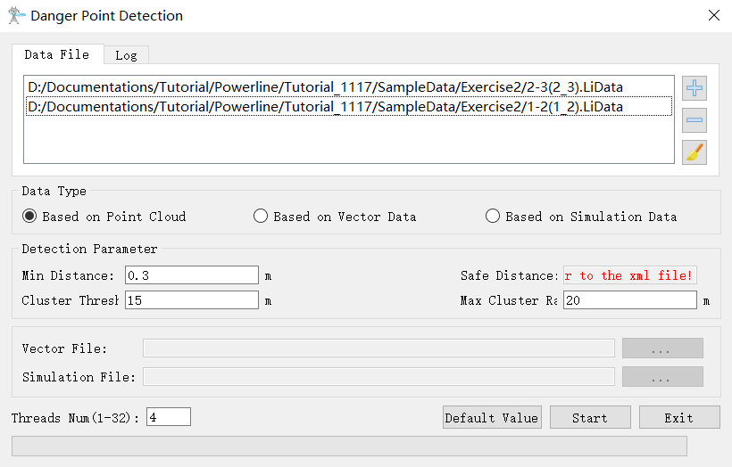Click the Default Value button
Image resolution: width=732 pixels, height=467 pixels.
[492, 417]
